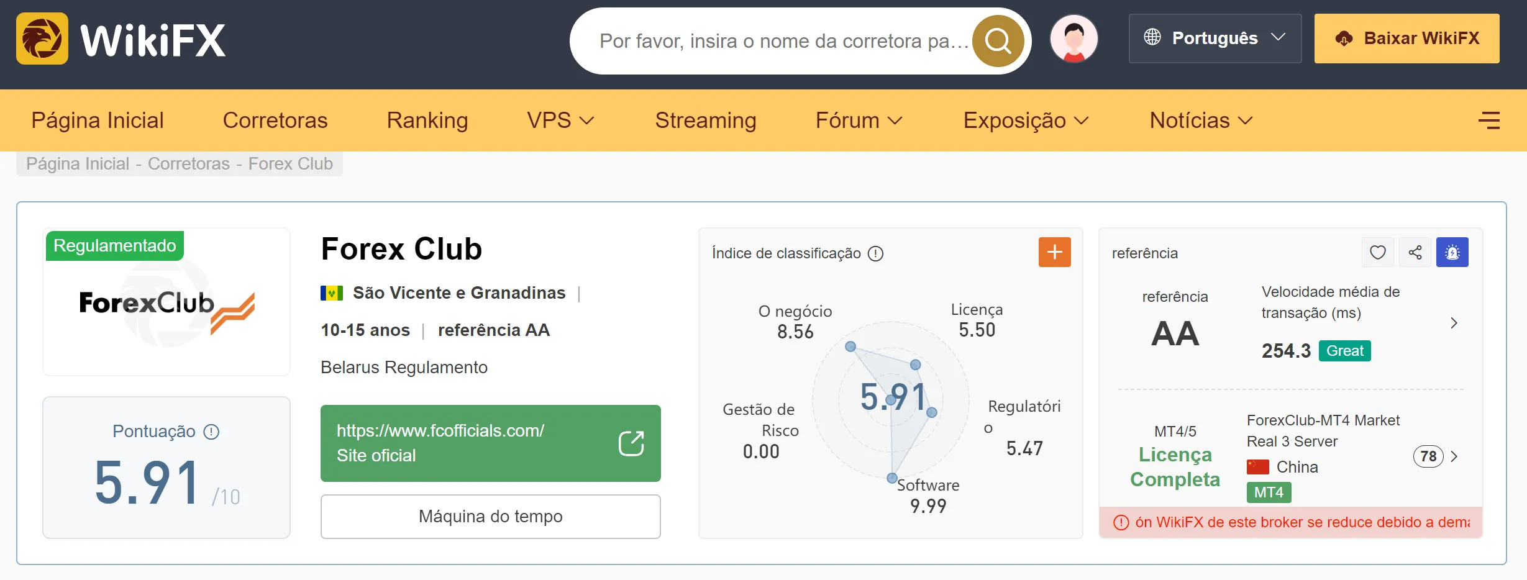Click the orange plus compare button

point(1054,252)
